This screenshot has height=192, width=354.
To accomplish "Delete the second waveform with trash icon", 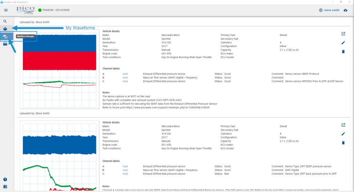I will click(343, 143).
